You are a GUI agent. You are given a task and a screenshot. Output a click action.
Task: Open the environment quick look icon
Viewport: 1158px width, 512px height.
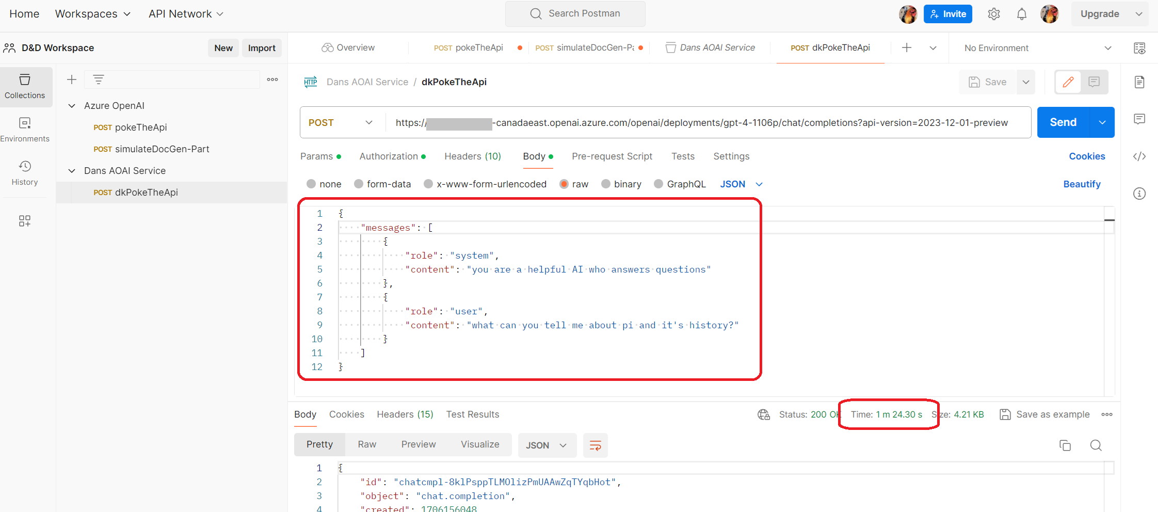(1139, 48)
